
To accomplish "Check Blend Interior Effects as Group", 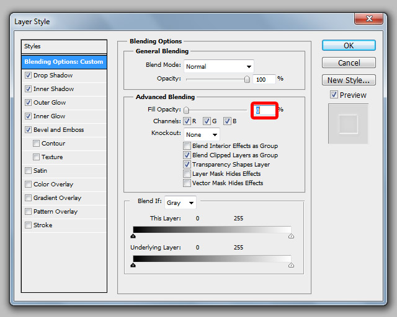I will (187, 146).
